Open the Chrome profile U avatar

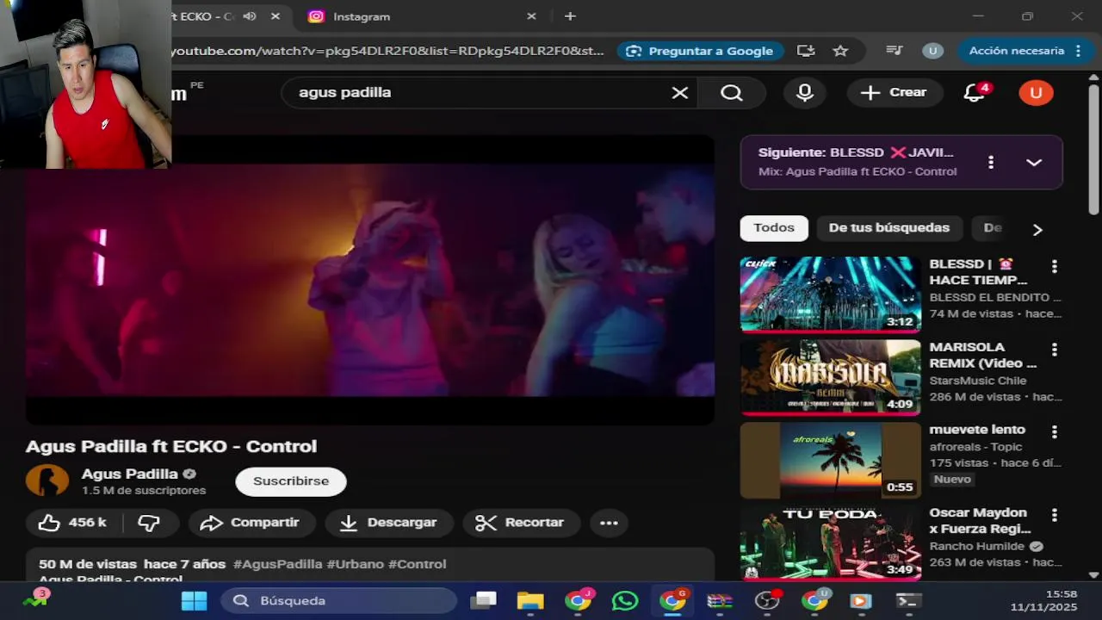pos(932,51)
